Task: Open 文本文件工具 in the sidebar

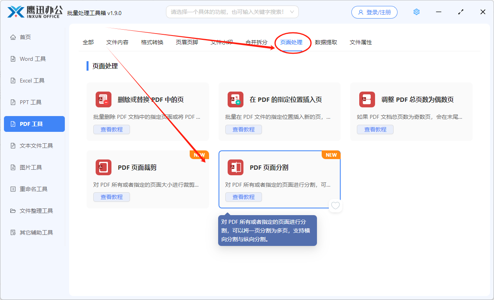Action: [x=34, y=146]
